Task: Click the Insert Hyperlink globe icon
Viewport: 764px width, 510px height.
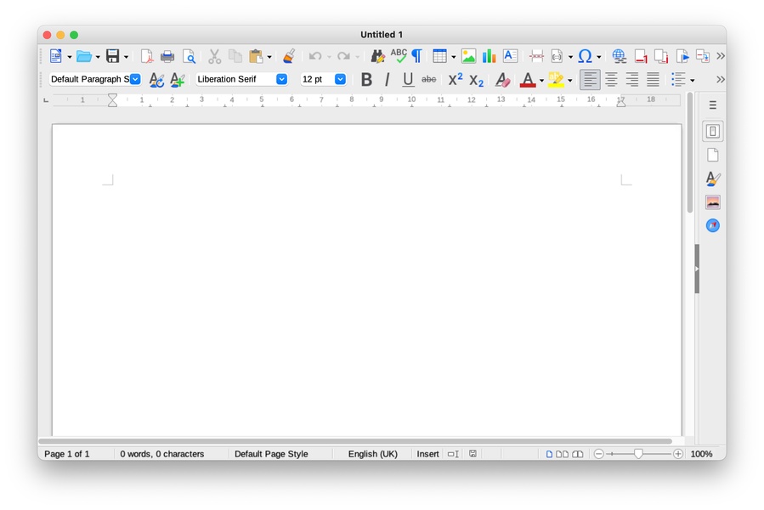Action: click(619, 57)
